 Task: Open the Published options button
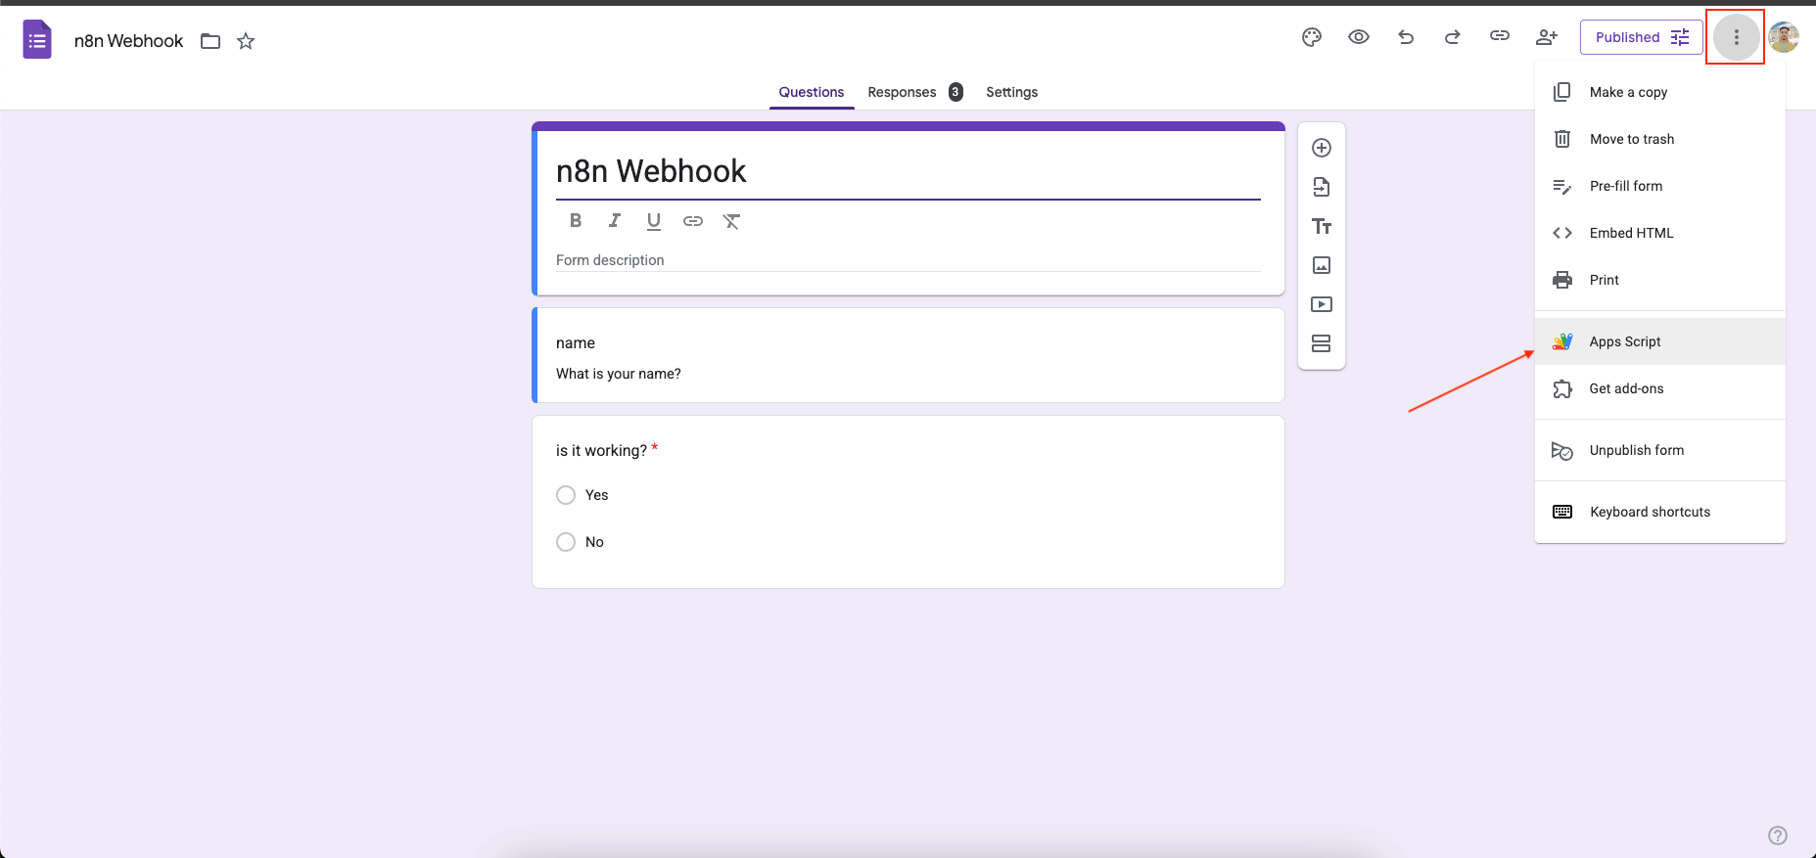click(1642, 37)
